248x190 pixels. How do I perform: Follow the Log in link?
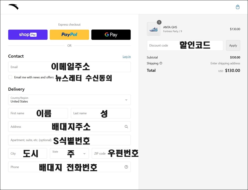(127, 57)
